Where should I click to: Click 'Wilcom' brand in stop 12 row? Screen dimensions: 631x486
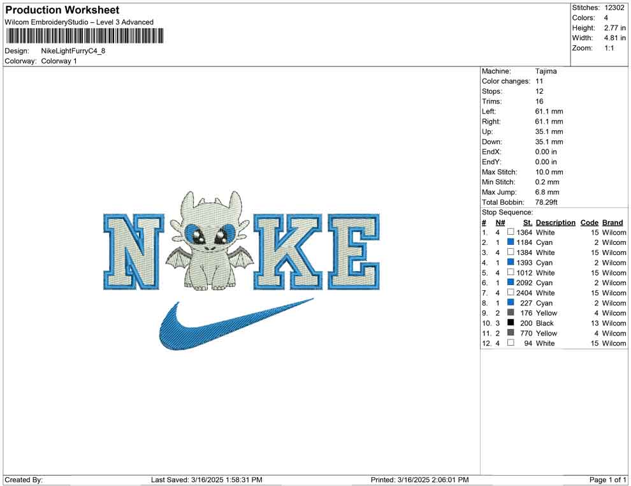[x=614, y=343]
